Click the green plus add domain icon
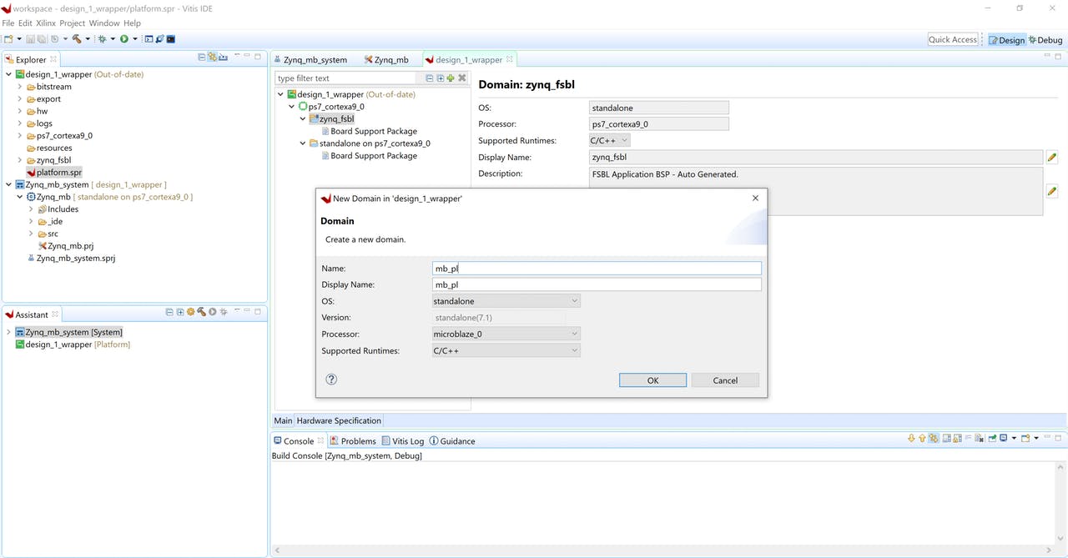The image size is (1068, 558). pos(451,78)
